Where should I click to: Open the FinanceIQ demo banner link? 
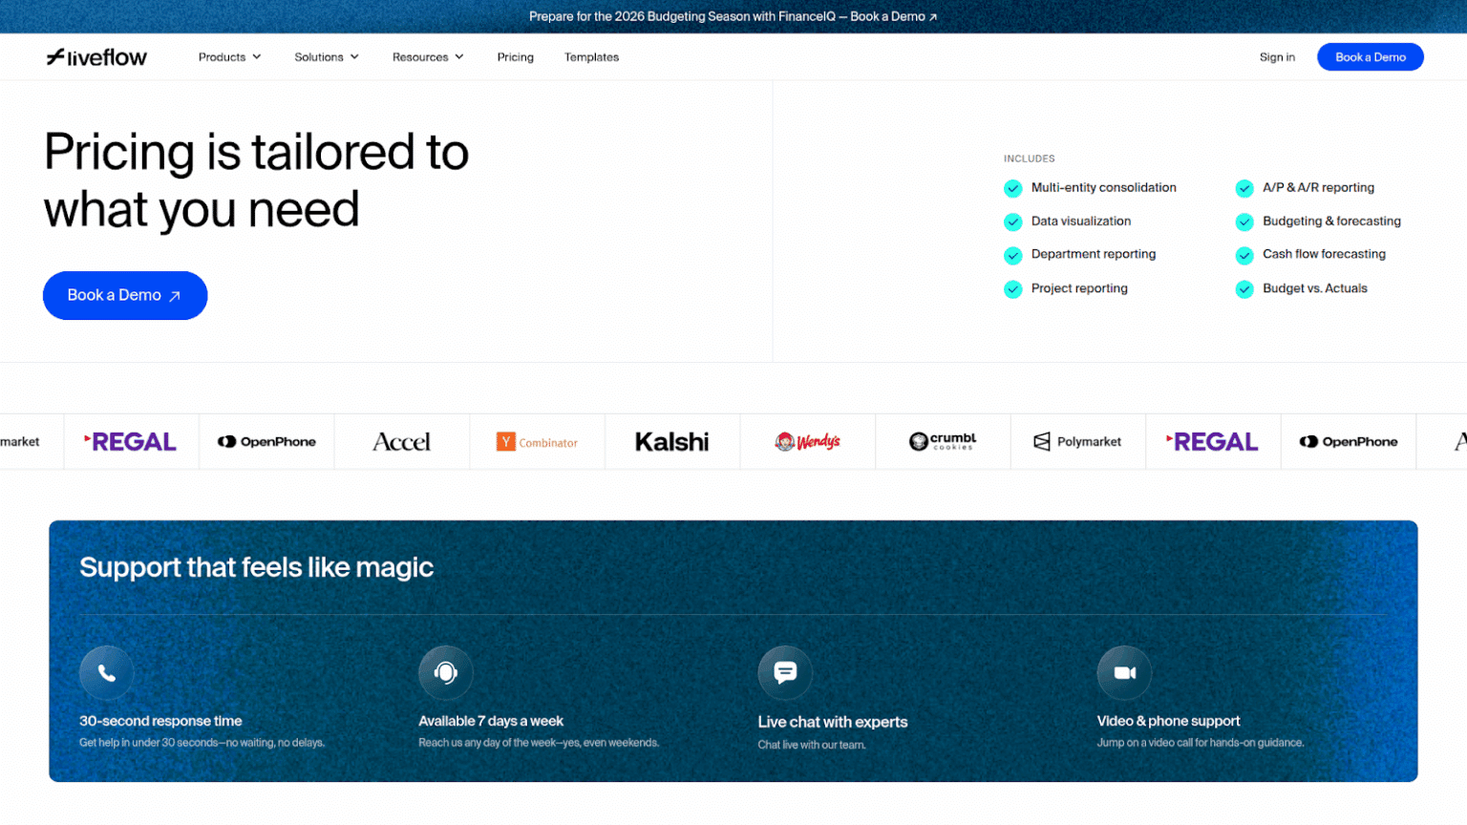click(733, 15)
